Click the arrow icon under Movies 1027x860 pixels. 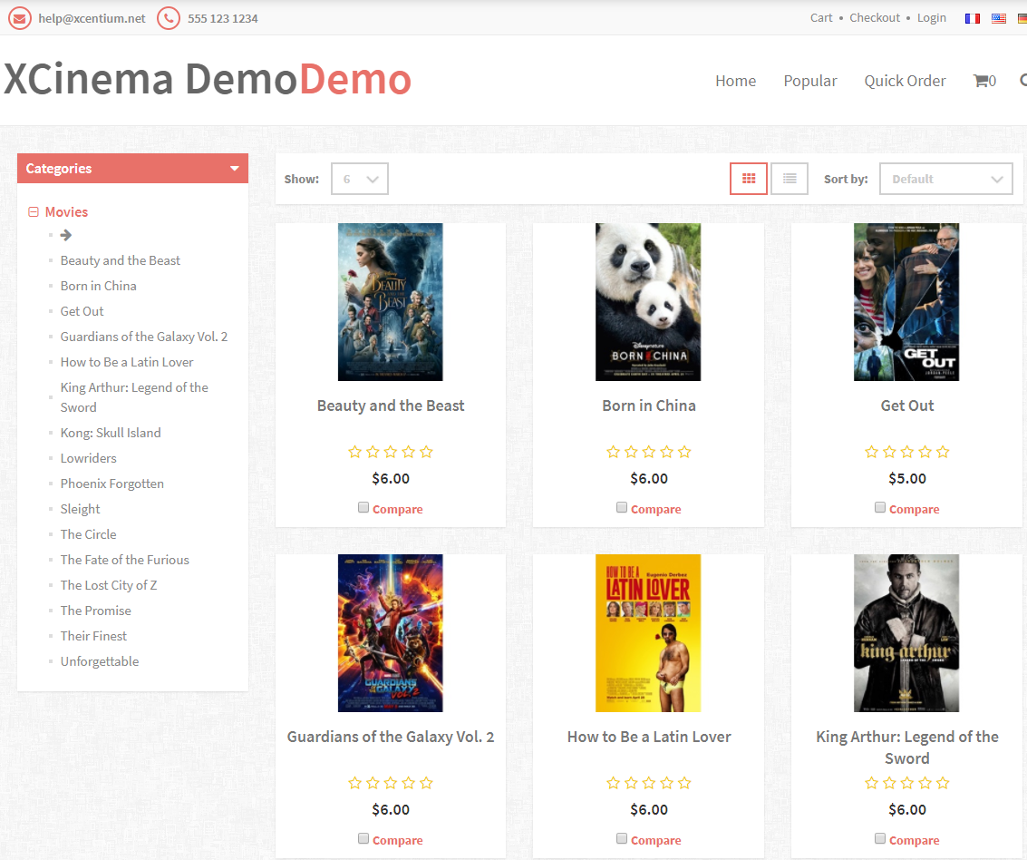click(x=65, y=235)
